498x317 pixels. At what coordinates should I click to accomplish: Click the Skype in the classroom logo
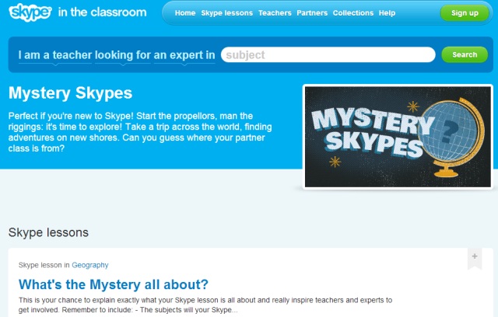coord(78,12)
